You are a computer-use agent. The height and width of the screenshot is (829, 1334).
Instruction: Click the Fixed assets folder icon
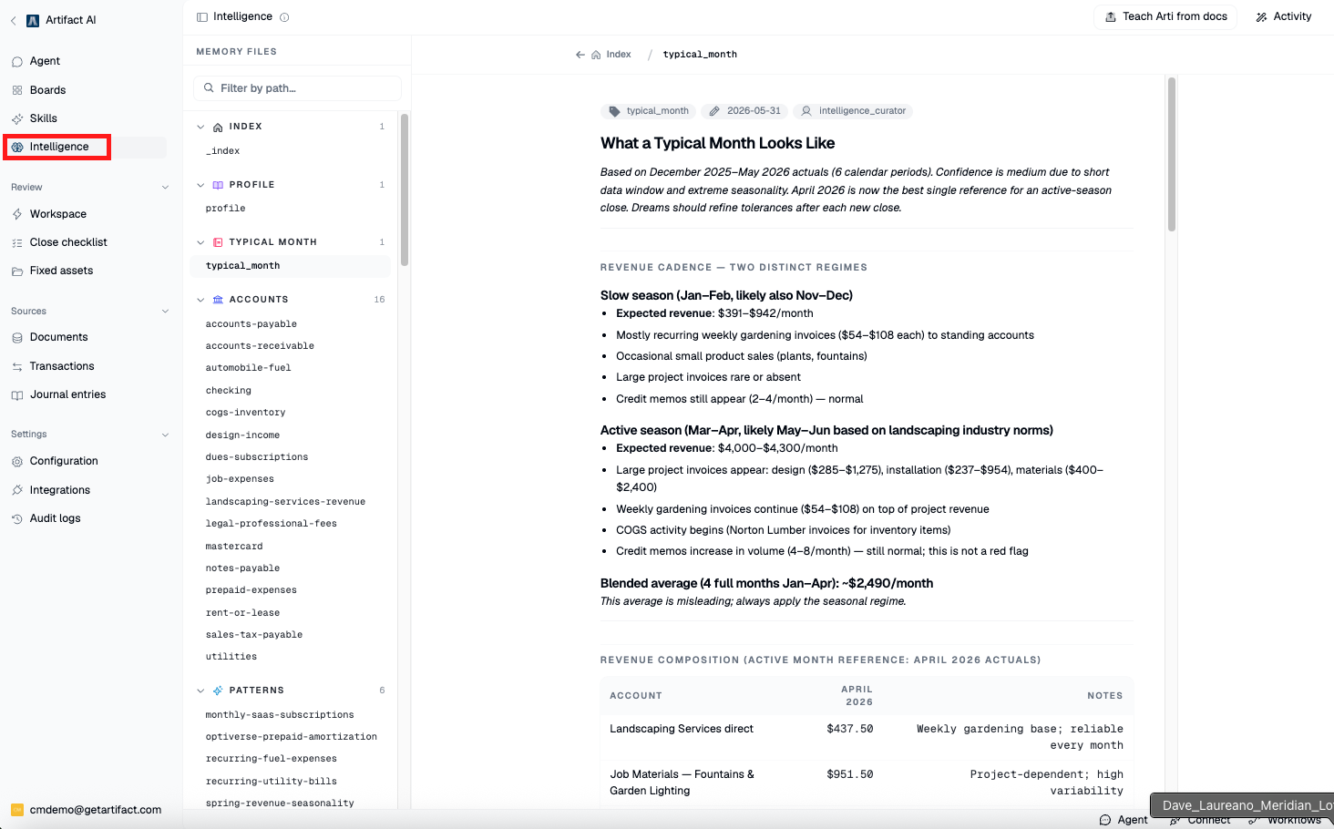pyautogui.click(x=17, y=271)
